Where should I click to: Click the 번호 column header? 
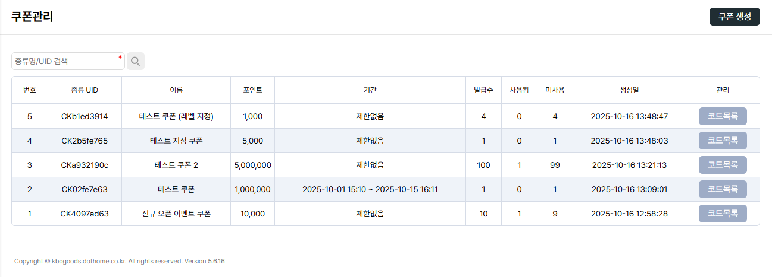(x=30, y=90)
